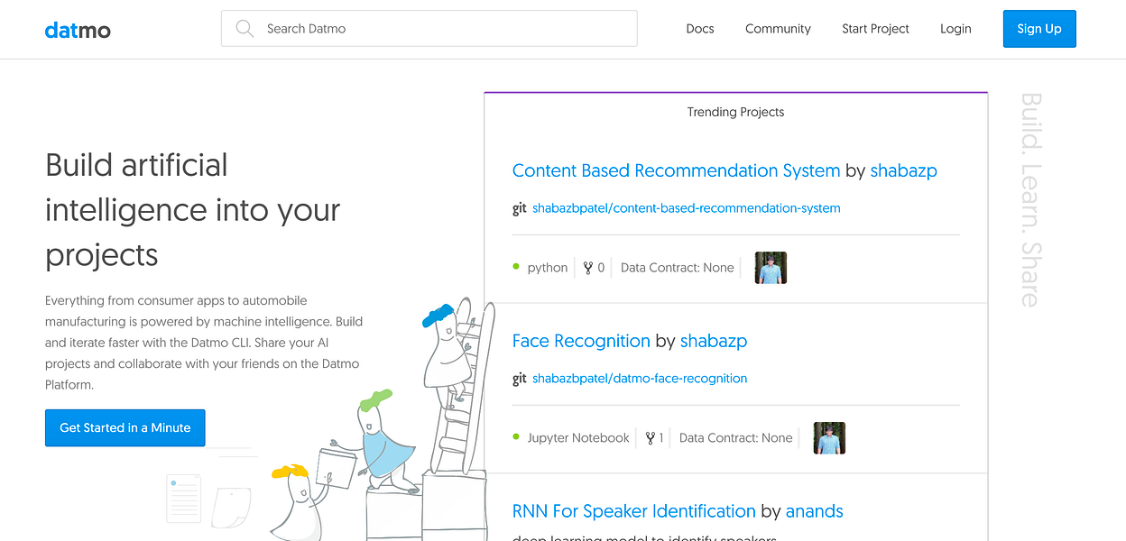The width and height of the screenshot is (1126, 541).
Task: Click git icon beside content-based-recommendation-system
Action: (x=520, y=208)
